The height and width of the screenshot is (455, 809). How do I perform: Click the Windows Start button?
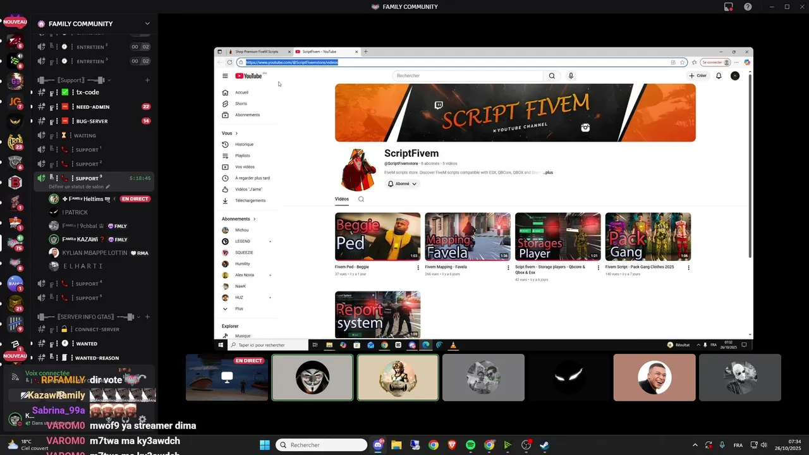tap(264, 445)
